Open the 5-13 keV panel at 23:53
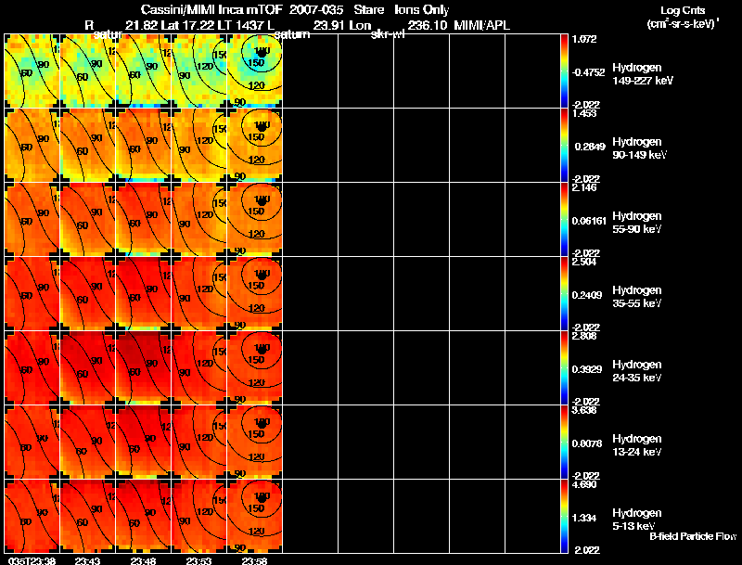742x565 pixels. (x=199, y=516)
